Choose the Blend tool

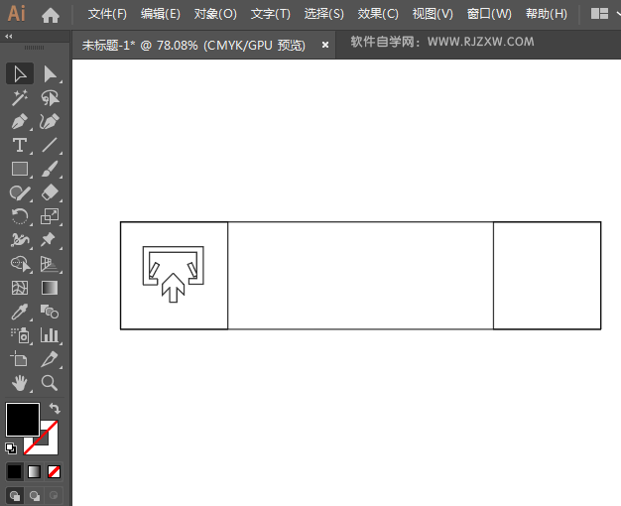[x=51, y=312]
